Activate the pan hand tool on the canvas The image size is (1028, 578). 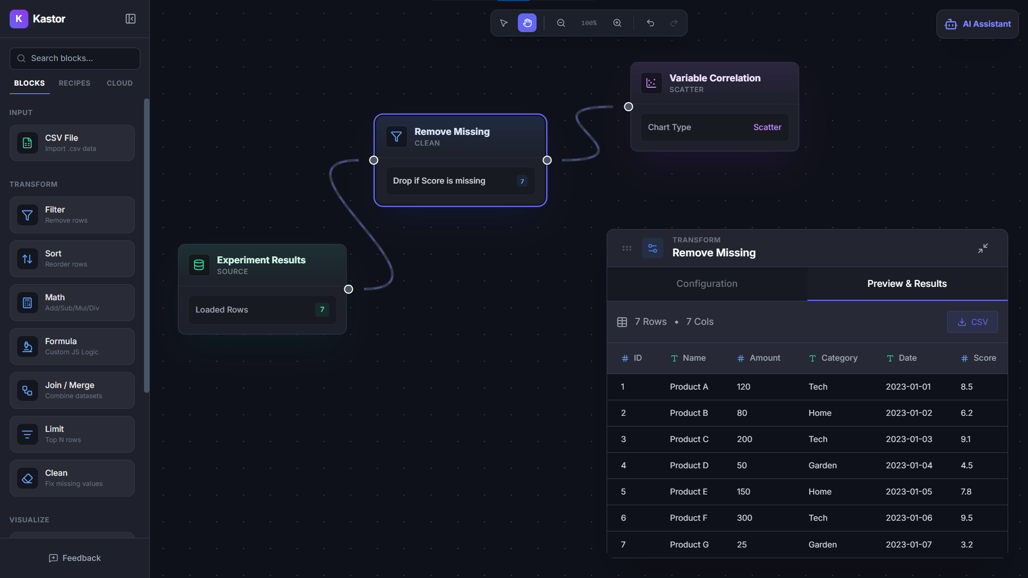pyautogui.click(x=527, y=23)
